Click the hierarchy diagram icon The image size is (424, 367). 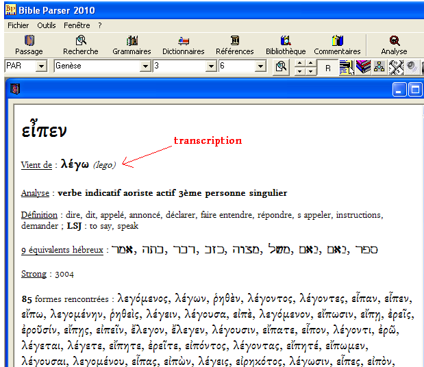pyautogui.click(x=379, y=66)
